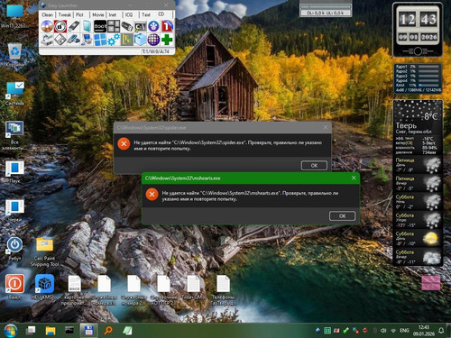Launch the Паук desktop shortcut
The height and width of the screenshot is (338, 451).
tap(14, 172)
